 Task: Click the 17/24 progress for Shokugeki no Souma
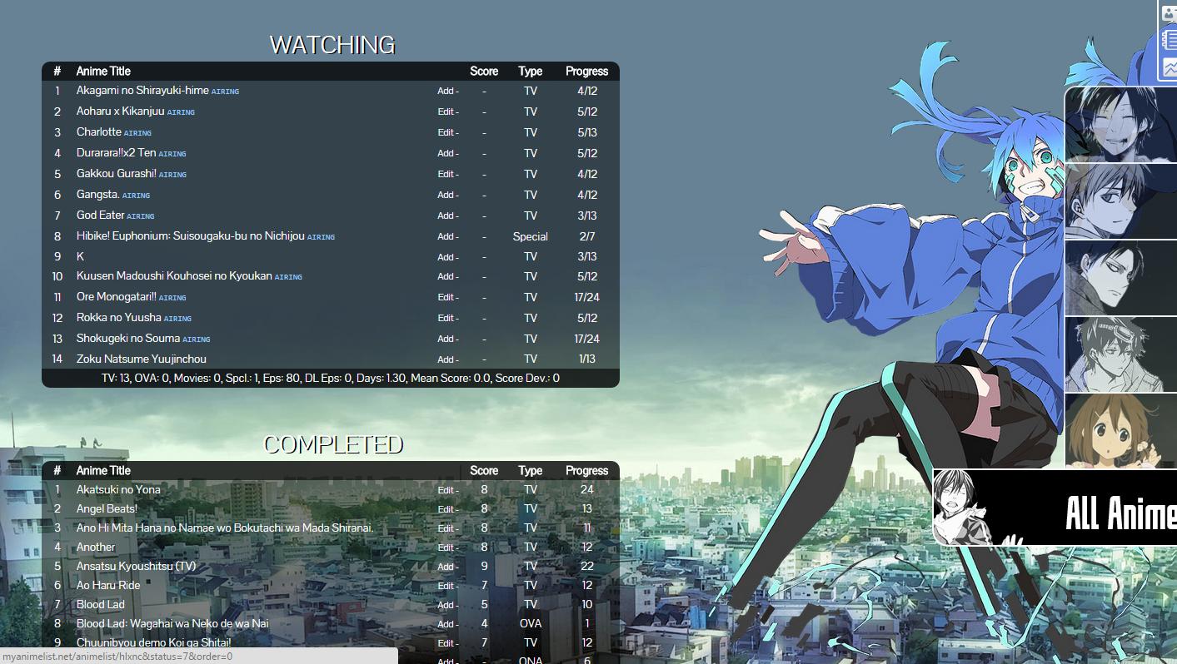(x=586, y=339)
